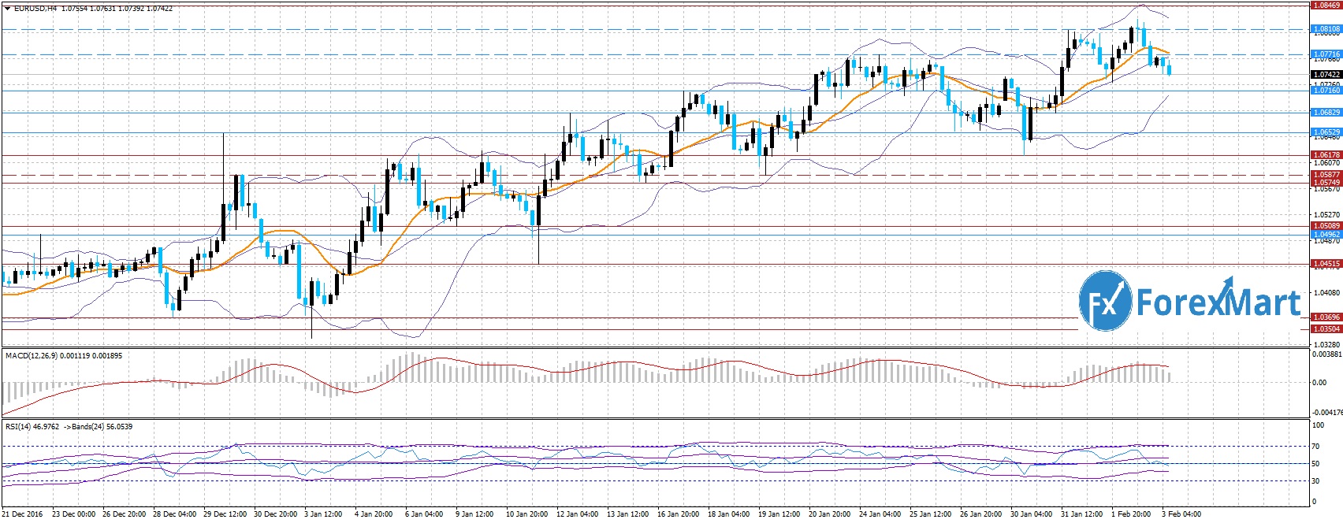Viewport: 1343px width, 523px height.
Task: Select the 1.03504 red price label
Action: point(1326,329)
